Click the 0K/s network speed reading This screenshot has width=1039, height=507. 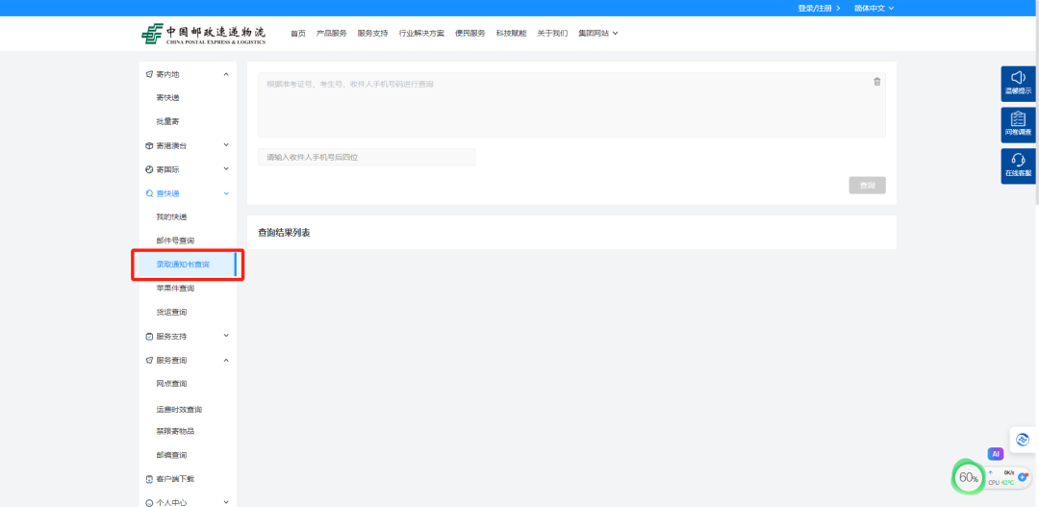(1008, 472)
